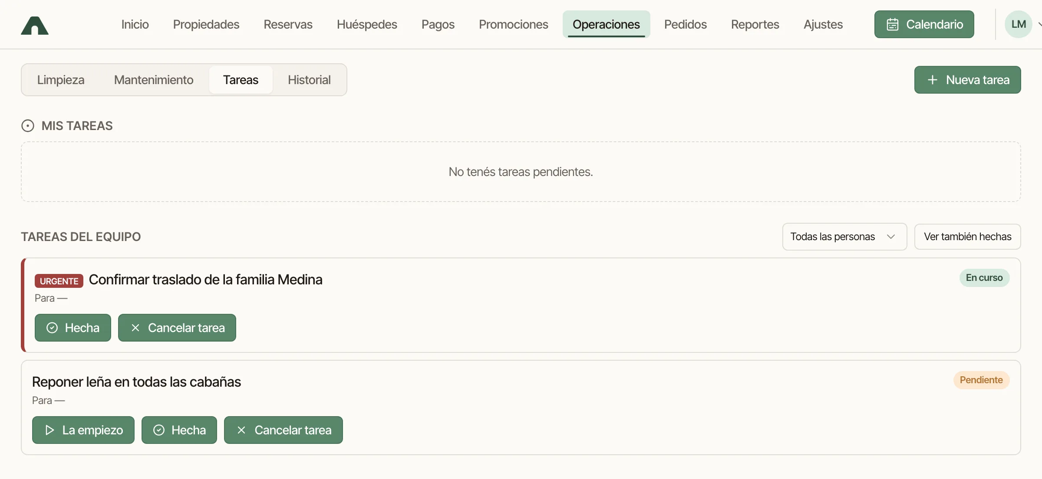Image resolution: width=1042 pixels, height=479 pixels.
Task: Open the Todas las personas dropdown
Action: (x=844, y=237)
